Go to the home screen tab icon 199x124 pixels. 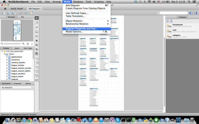pyautogui.click(x=5, y=8)
